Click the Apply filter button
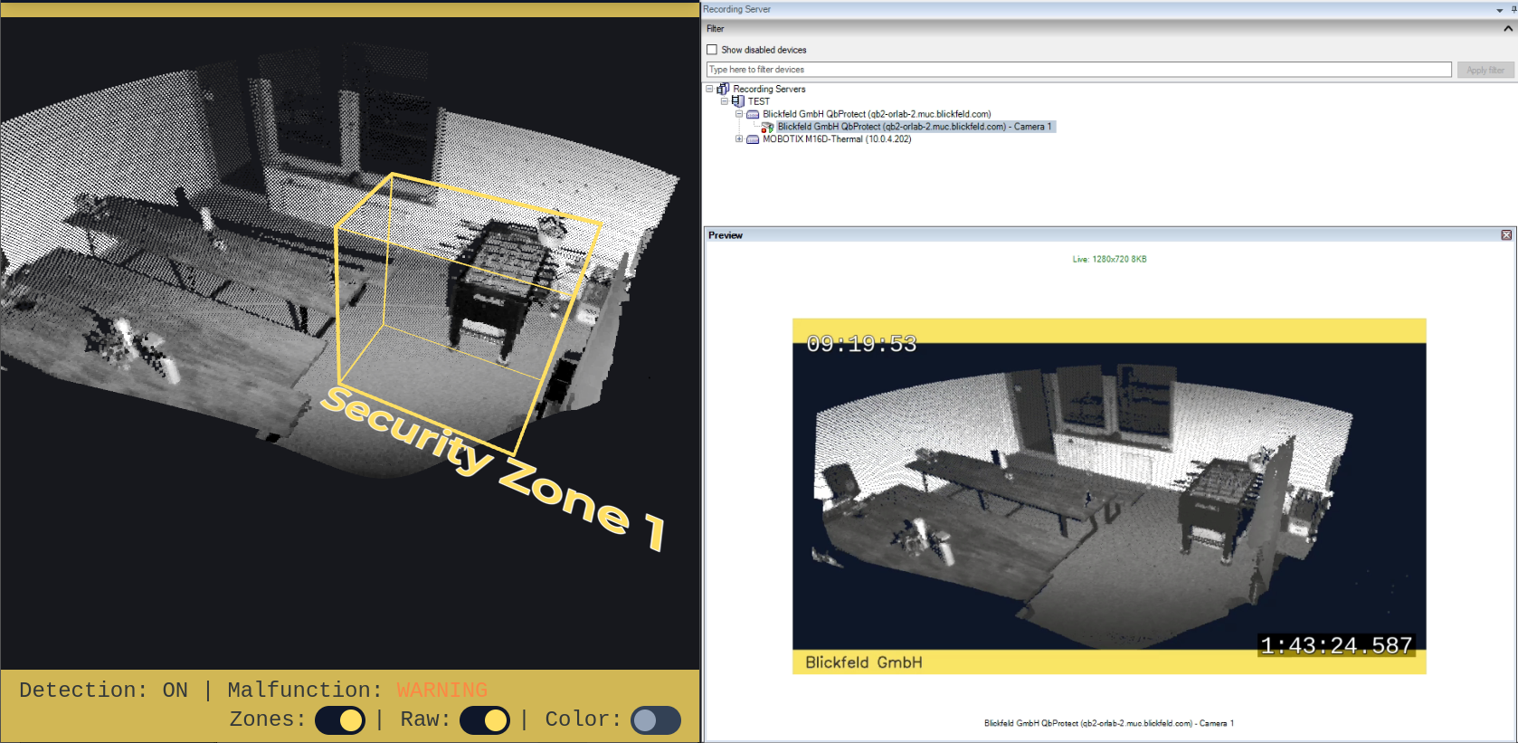 click(1485, 70)
